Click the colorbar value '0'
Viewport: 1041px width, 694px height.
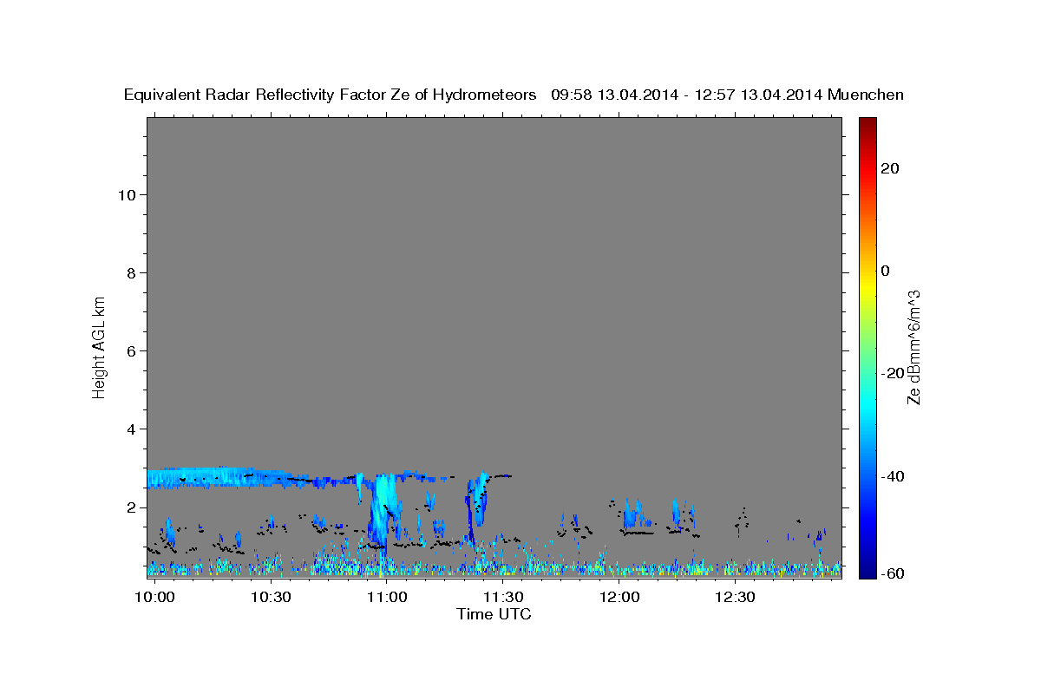click(x=886, y=271)
